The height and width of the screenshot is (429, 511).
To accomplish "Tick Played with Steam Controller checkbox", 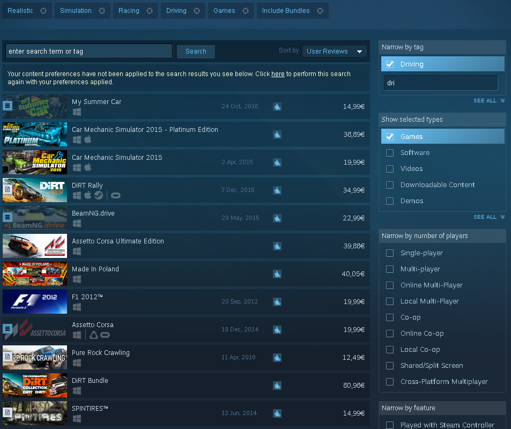I will pos(390,425).
